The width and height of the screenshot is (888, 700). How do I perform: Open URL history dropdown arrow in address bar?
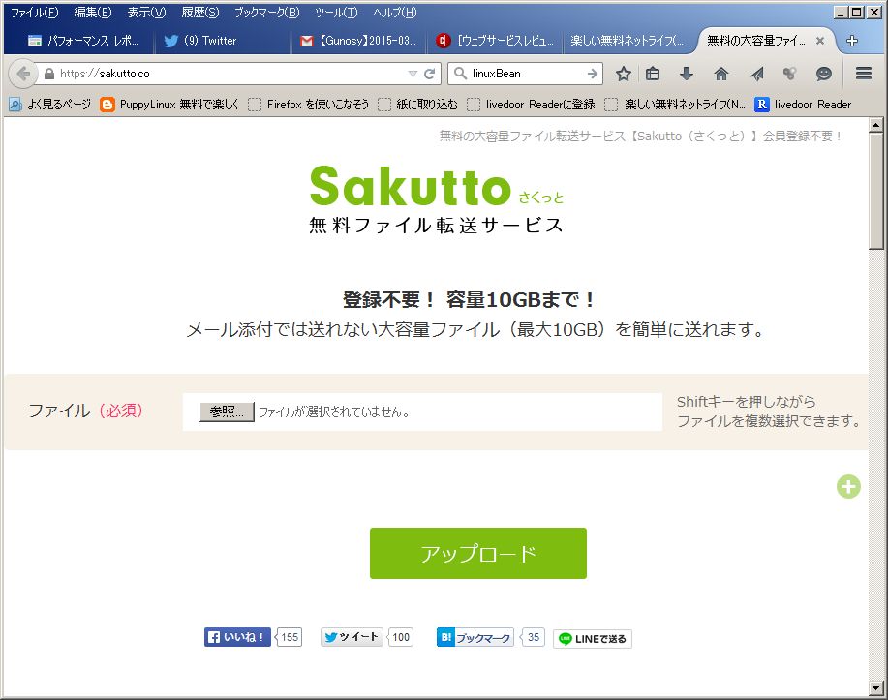click(x=413, y=74)
